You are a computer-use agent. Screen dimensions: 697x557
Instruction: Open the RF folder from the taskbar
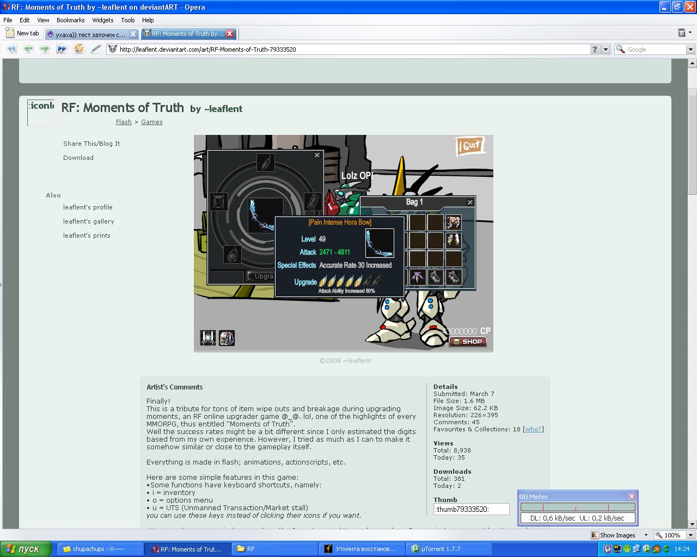[x=275, y=549]
